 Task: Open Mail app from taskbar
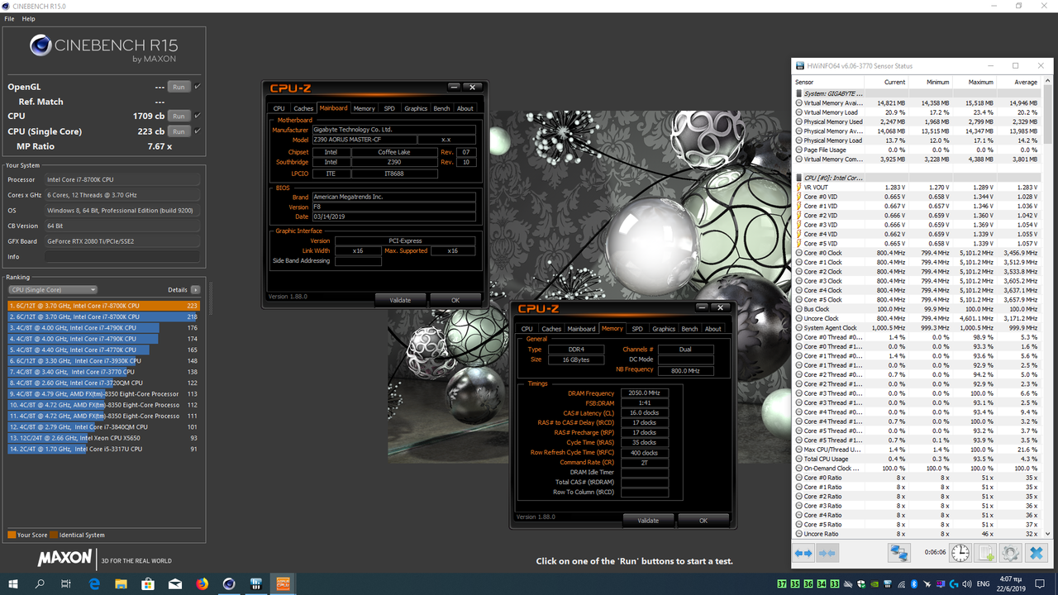click(175, 583)
